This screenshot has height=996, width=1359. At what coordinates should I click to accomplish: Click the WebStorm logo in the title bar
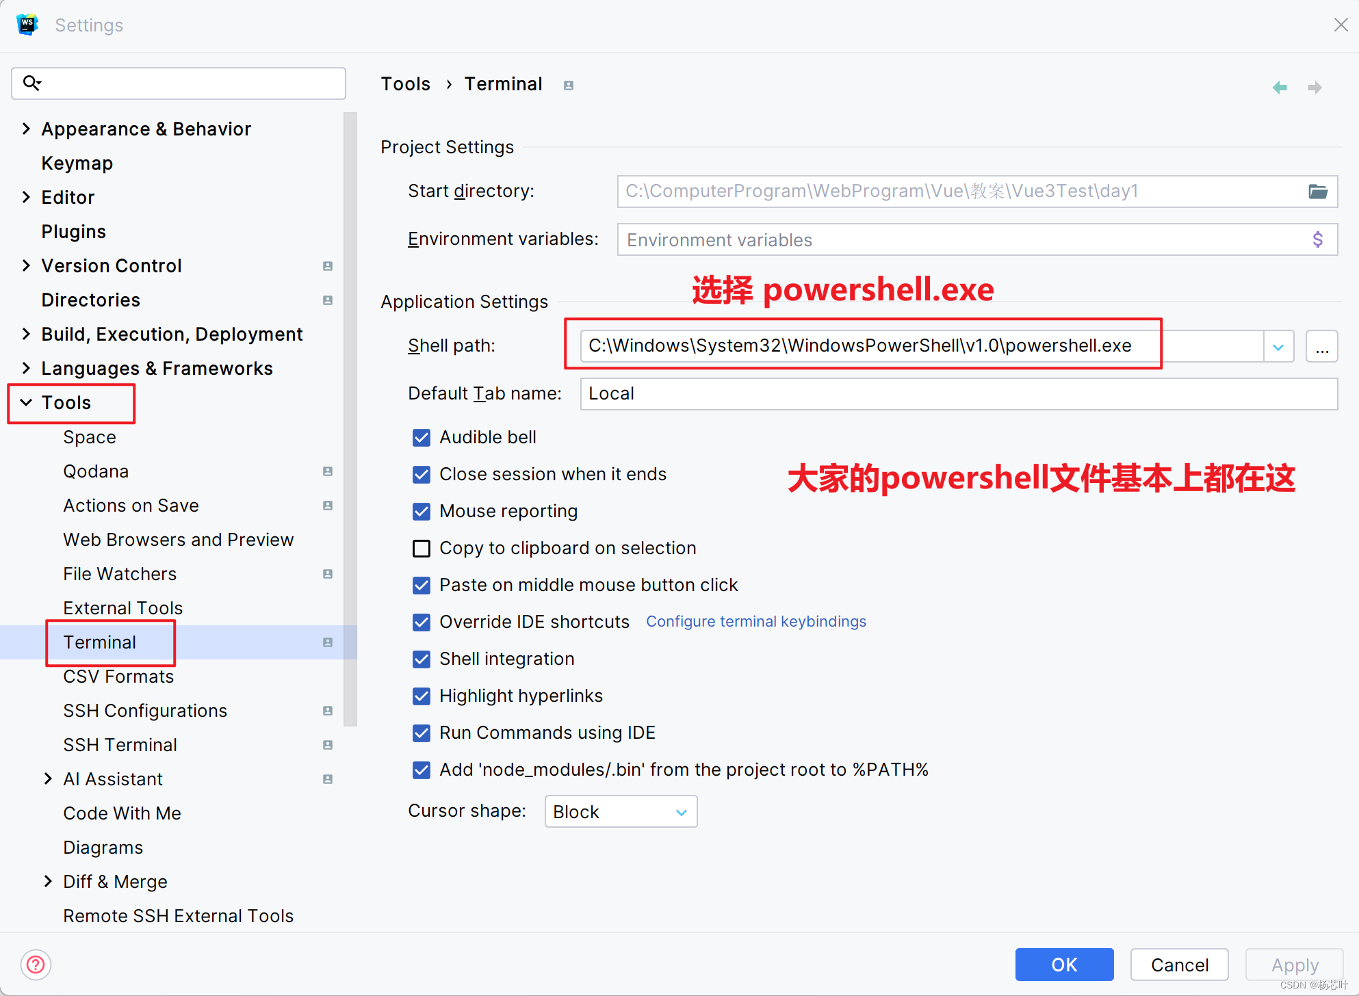[27, 25]
